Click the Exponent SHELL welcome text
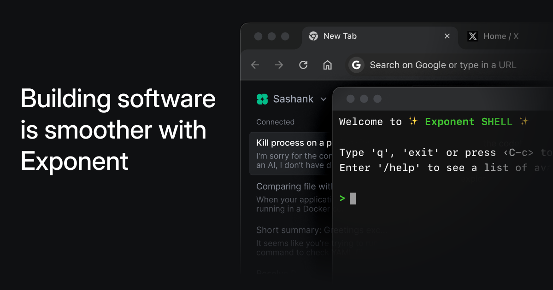Image resolution: width=553 pixels, height=290 pixels. pyautogui.click(x=469, y=122)
